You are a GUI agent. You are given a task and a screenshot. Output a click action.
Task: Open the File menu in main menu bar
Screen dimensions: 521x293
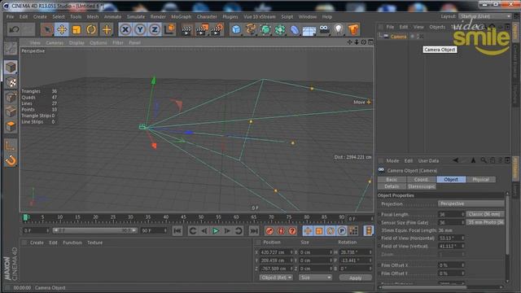click(x=10, y=16)
